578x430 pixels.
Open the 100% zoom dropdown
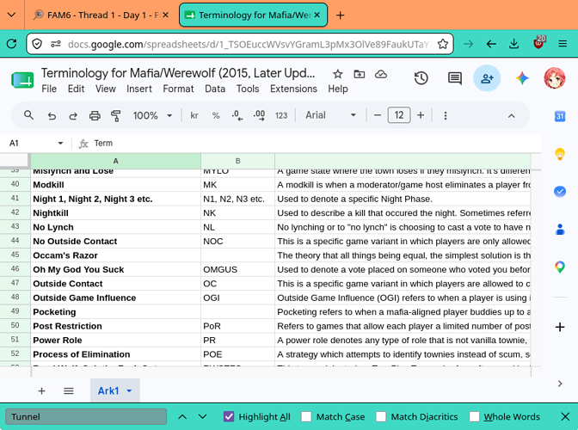[152, 116]
